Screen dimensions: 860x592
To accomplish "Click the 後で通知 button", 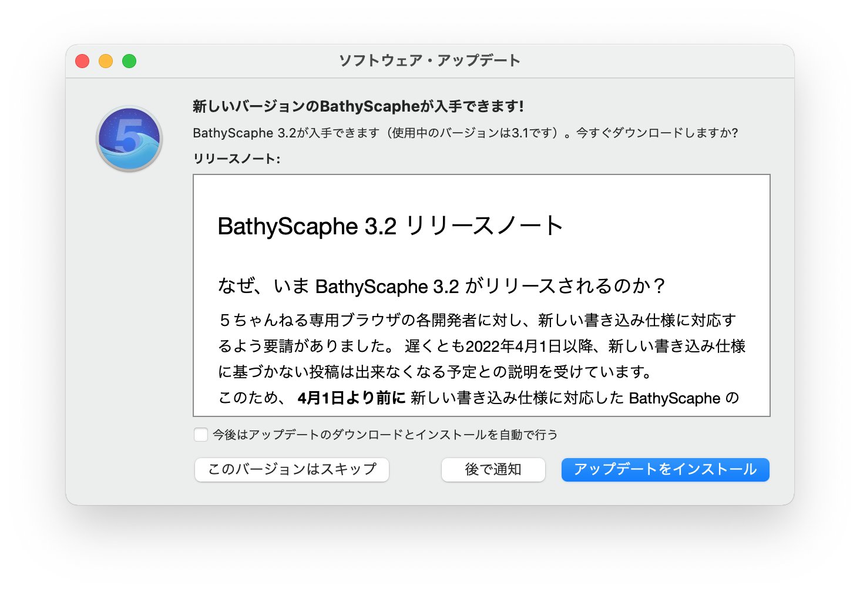I will [x=493, y=469].
